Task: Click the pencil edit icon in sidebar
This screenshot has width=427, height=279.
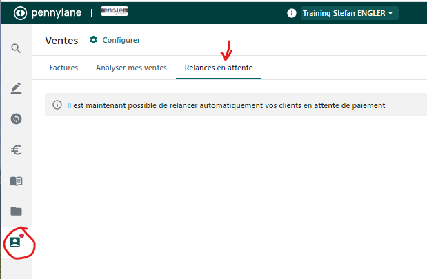Action: [x=16, y=88]
